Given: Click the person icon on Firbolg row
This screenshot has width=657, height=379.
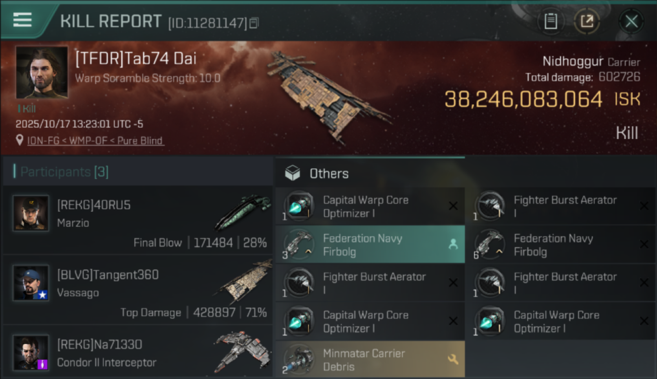Looking at the screenshot, I should tap(453, 245).
